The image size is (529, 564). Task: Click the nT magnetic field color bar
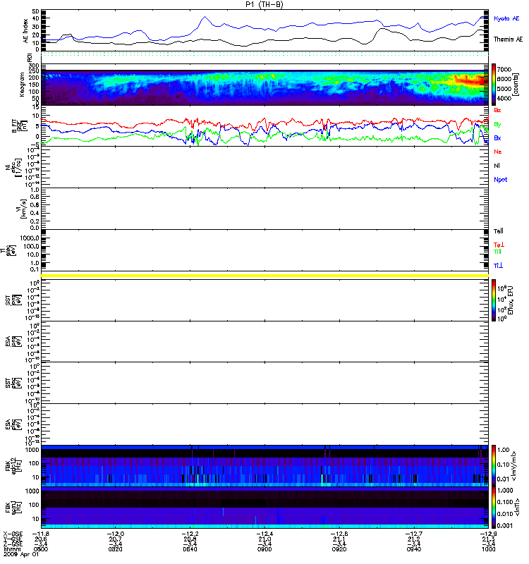coord(494,508)
